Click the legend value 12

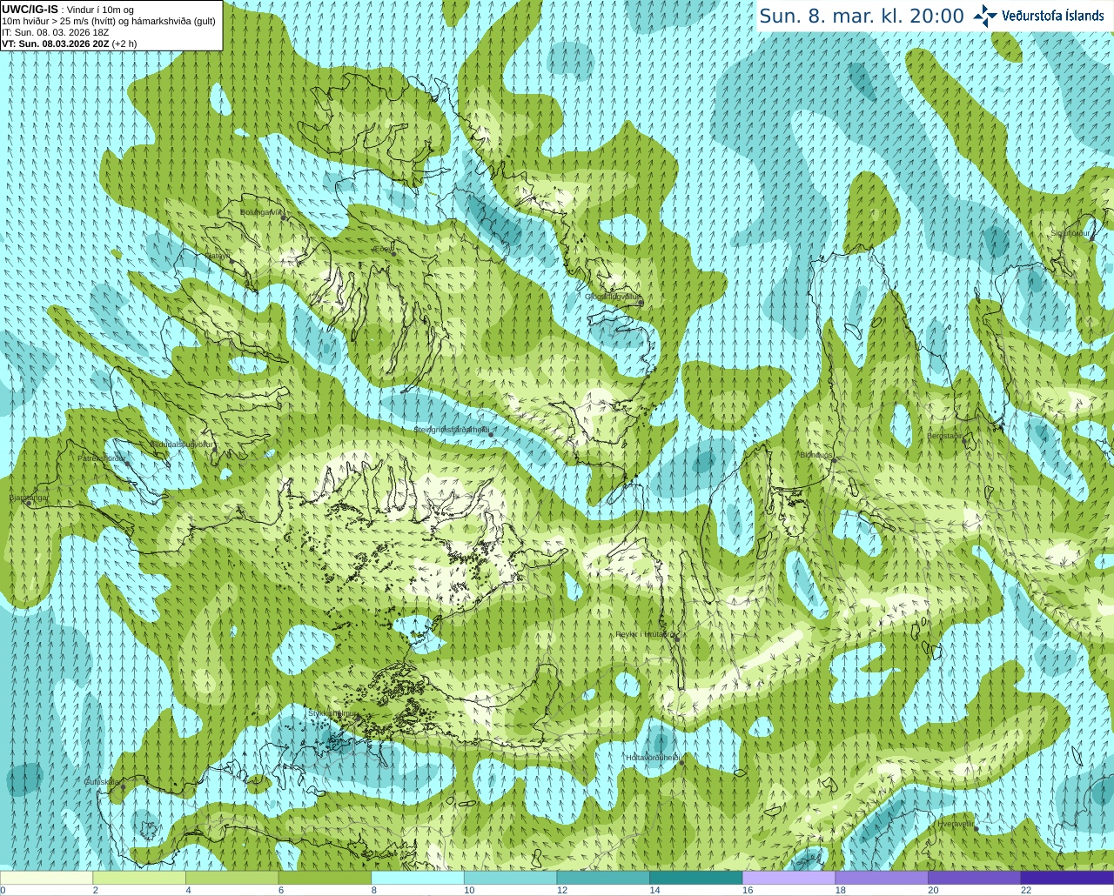click(x=561, y=890)
